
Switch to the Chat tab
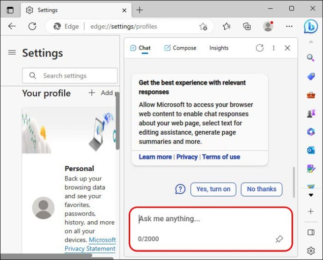[140, 48]
